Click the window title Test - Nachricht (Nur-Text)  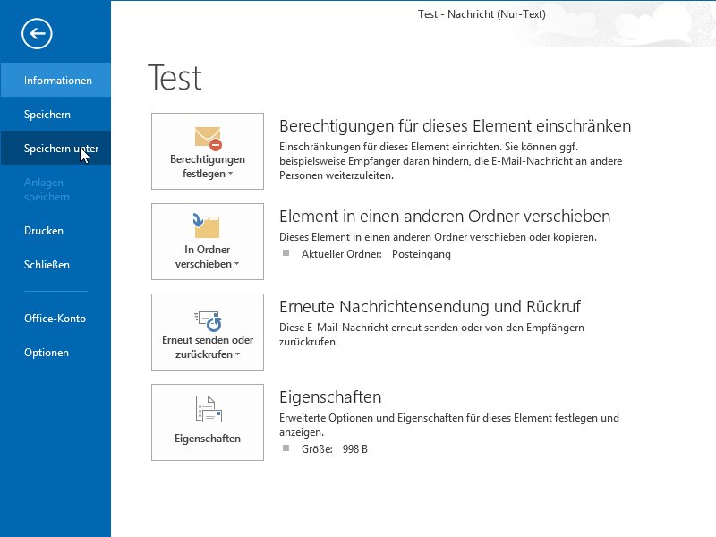tap(482, 14)
